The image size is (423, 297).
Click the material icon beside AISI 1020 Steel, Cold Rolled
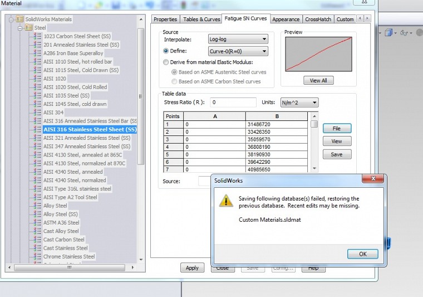coord(37,87)
